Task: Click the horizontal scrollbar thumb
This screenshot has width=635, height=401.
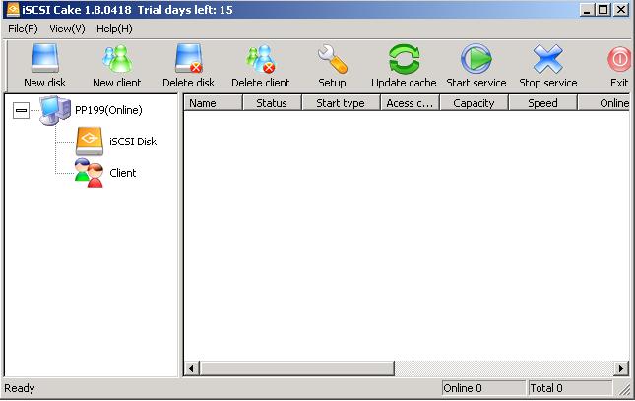Action: tap(296, 369)
